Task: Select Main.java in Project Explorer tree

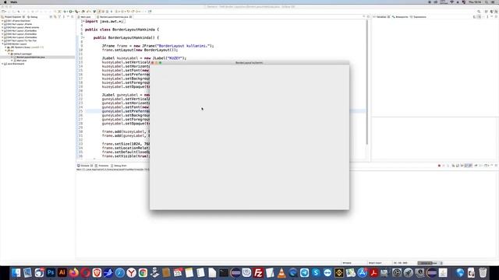Action: click(x=21, y=61)
